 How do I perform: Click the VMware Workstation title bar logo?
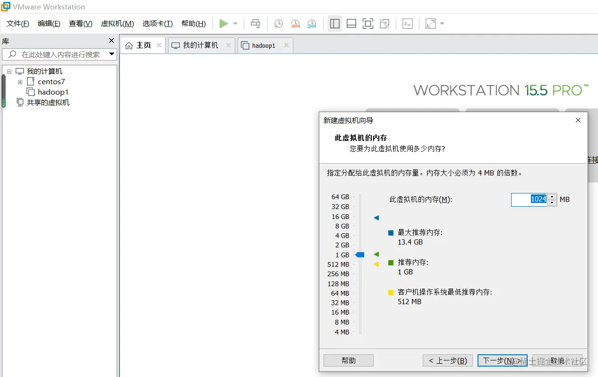pyautogui.click(x=6, y=7)
